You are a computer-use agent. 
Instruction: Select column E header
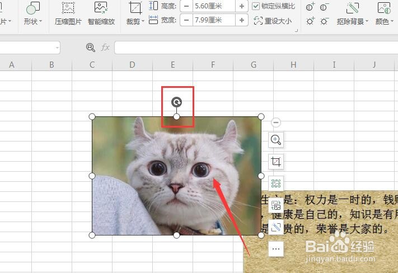(173, 65)
